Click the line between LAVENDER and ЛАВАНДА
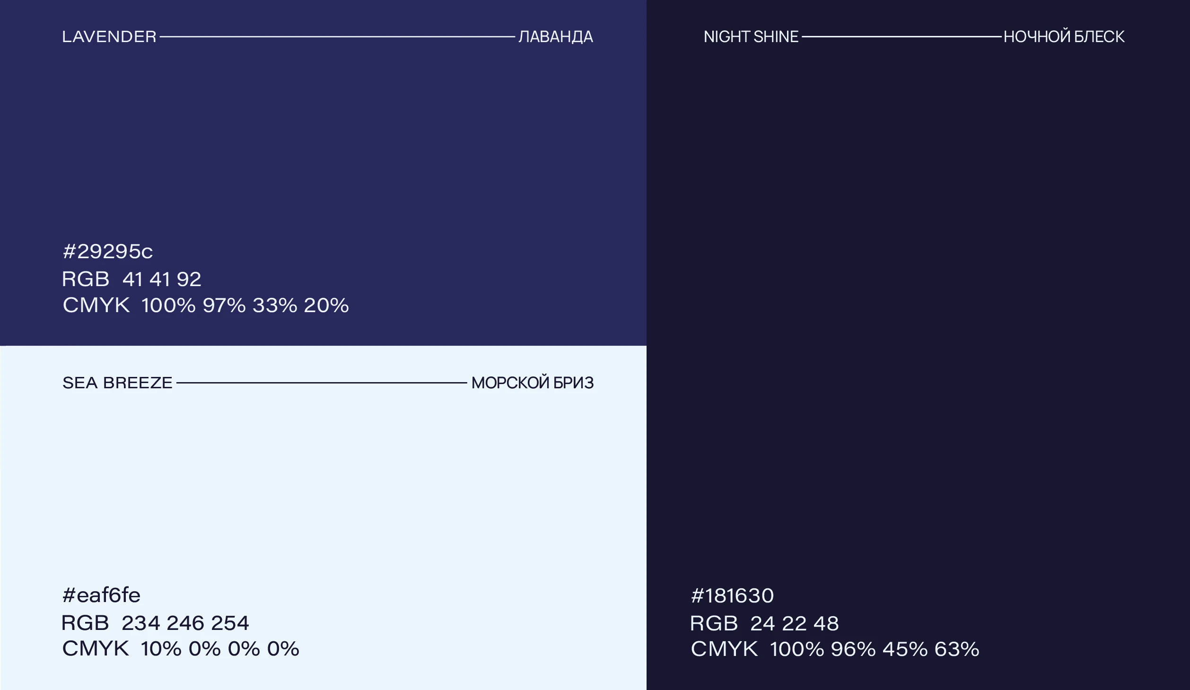Image resolution: width=1190 pixels, height=690 pixels. [x=337, y=36]
